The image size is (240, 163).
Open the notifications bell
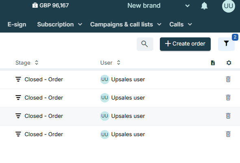click(204, 6)
